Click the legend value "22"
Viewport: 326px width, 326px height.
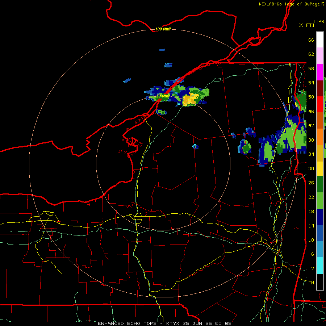[x=311, y=197]
